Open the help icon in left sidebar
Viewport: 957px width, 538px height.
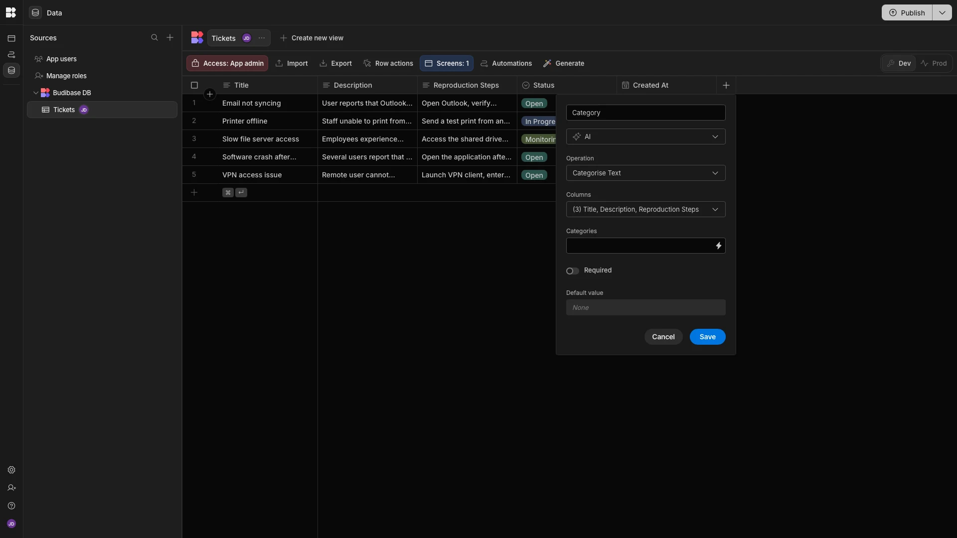point(11,506)
